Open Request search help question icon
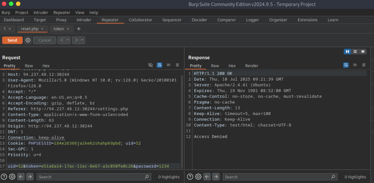Viewport: 374px width, 183px height. point(4,177)
